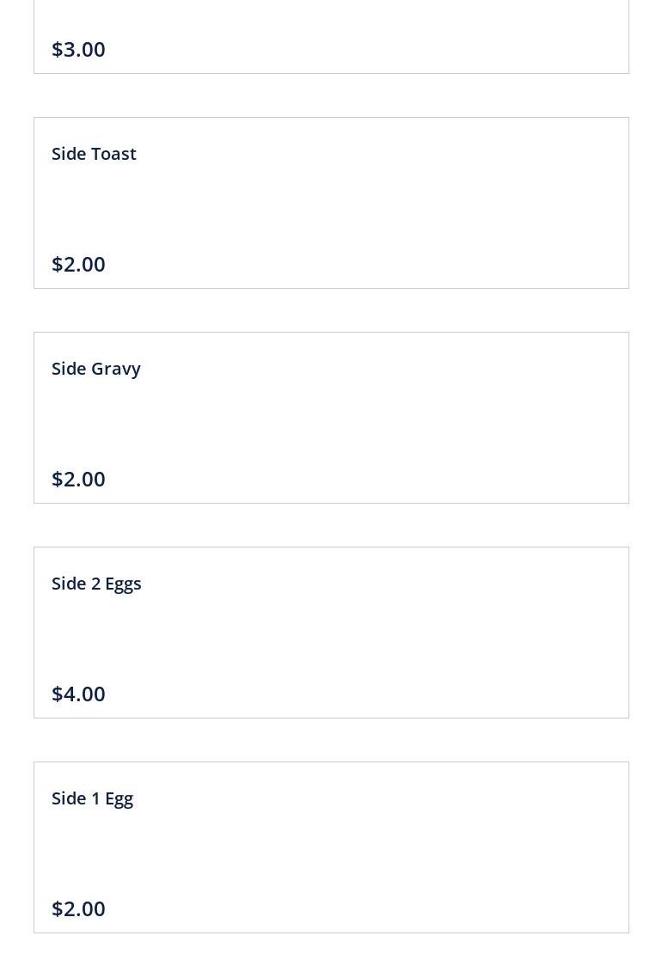The width and height of the screenshot is (662, 954).
Task: Click blank space inside the Side Toast card
Action: pyautogui.click(x=331, y=207)
